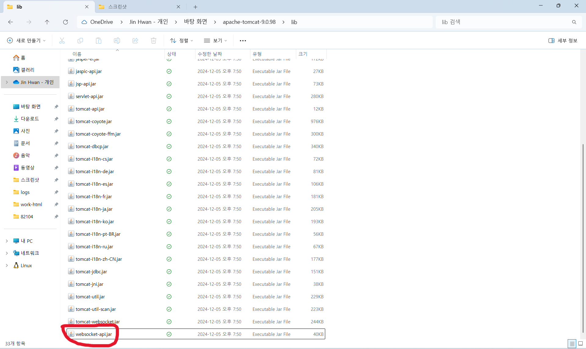586x349 pixels.
Task: Open 음악 quick access folder
Action: click(21, 155)
